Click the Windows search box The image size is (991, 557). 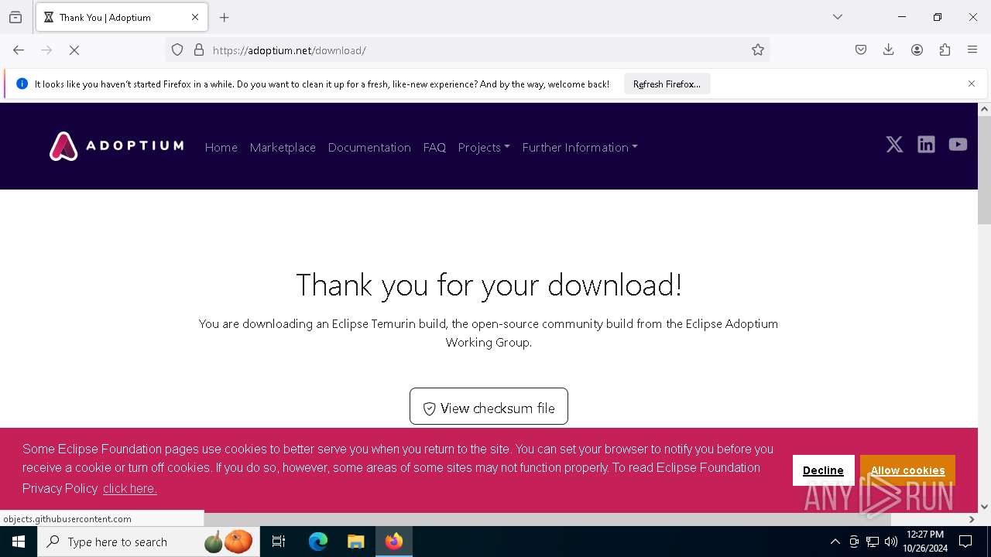pyautogui.click(x=149, y=542)
